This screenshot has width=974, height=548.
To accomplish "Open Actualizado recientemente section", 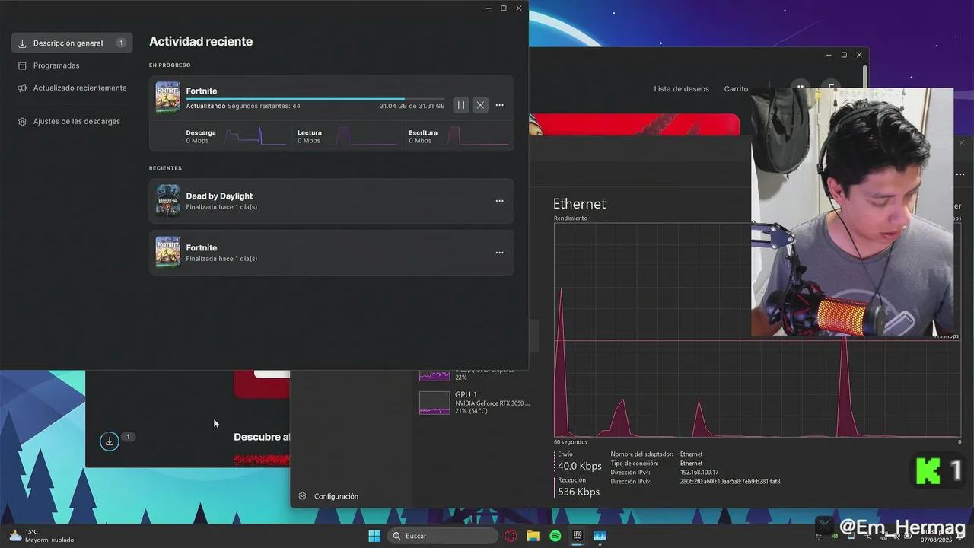I will [72, 88].
